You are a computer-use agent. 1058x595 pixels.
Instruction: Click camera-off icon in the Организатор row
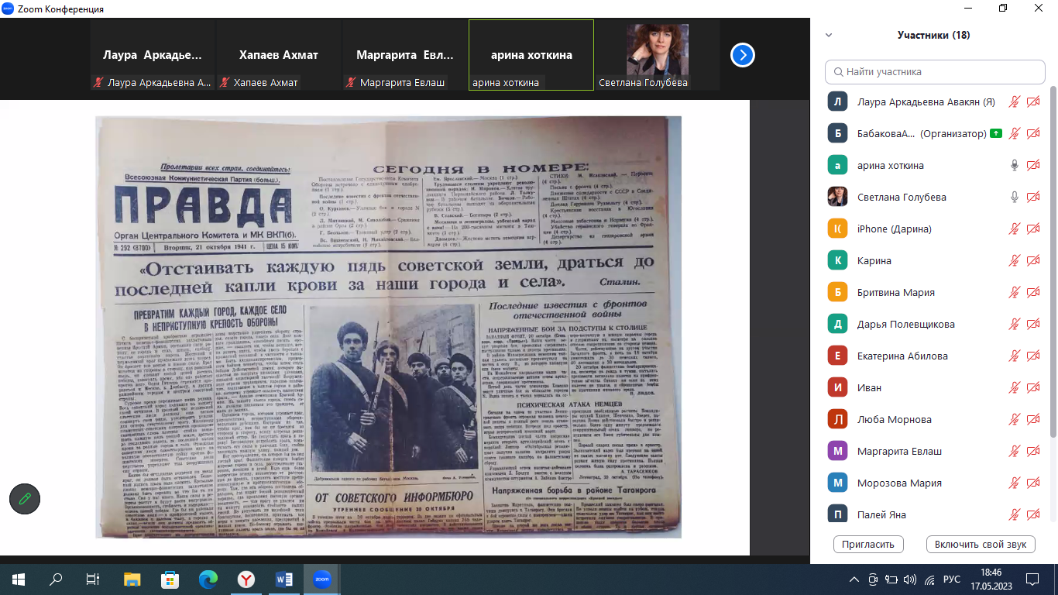coord(1033,133)
